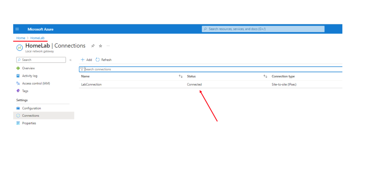Open the Azure portal hamburger menu
Screen dimensions: 367x187
pyautogui.click(x=17, y=29)
